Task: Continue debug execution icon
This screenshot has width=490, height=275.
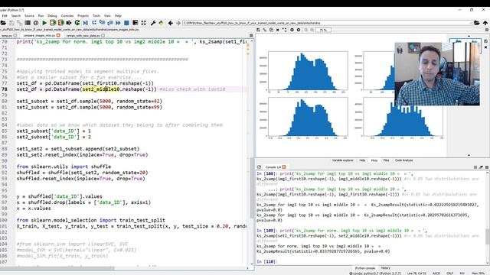Action: click(x=118, y=23)
